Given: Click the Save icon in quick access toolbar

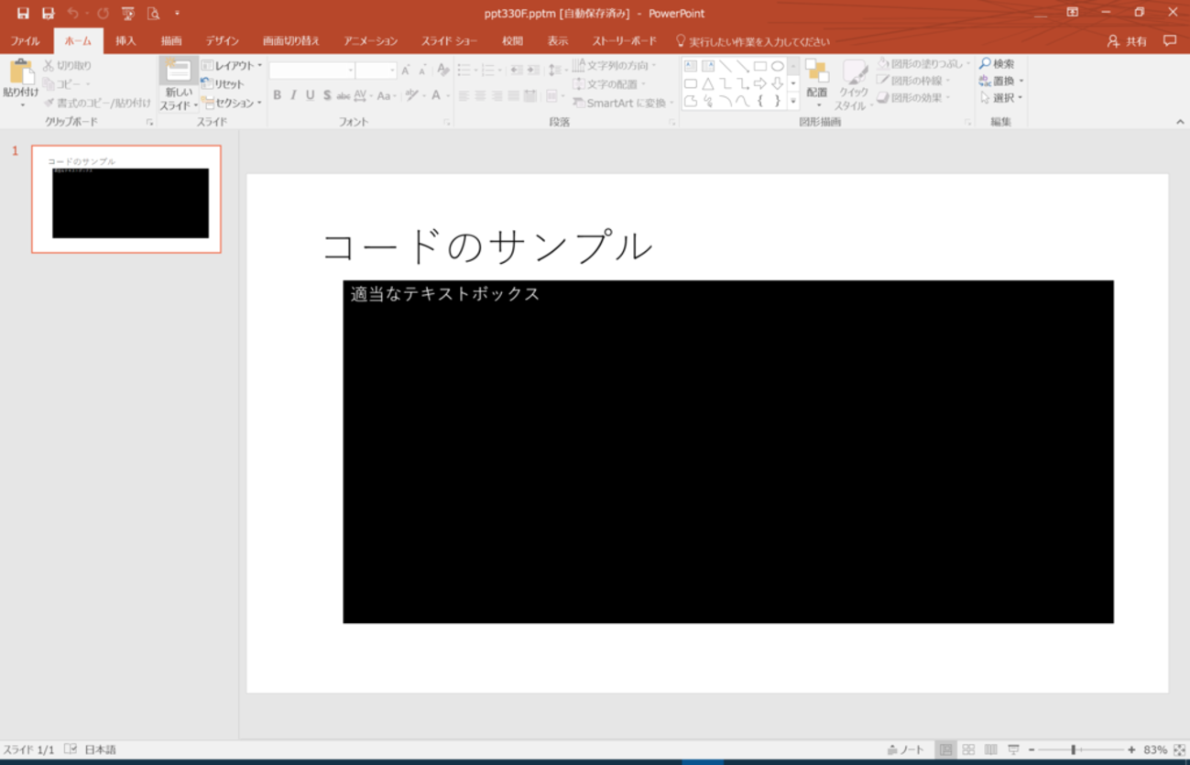Looking at the screenshot, I should point(23,14).
